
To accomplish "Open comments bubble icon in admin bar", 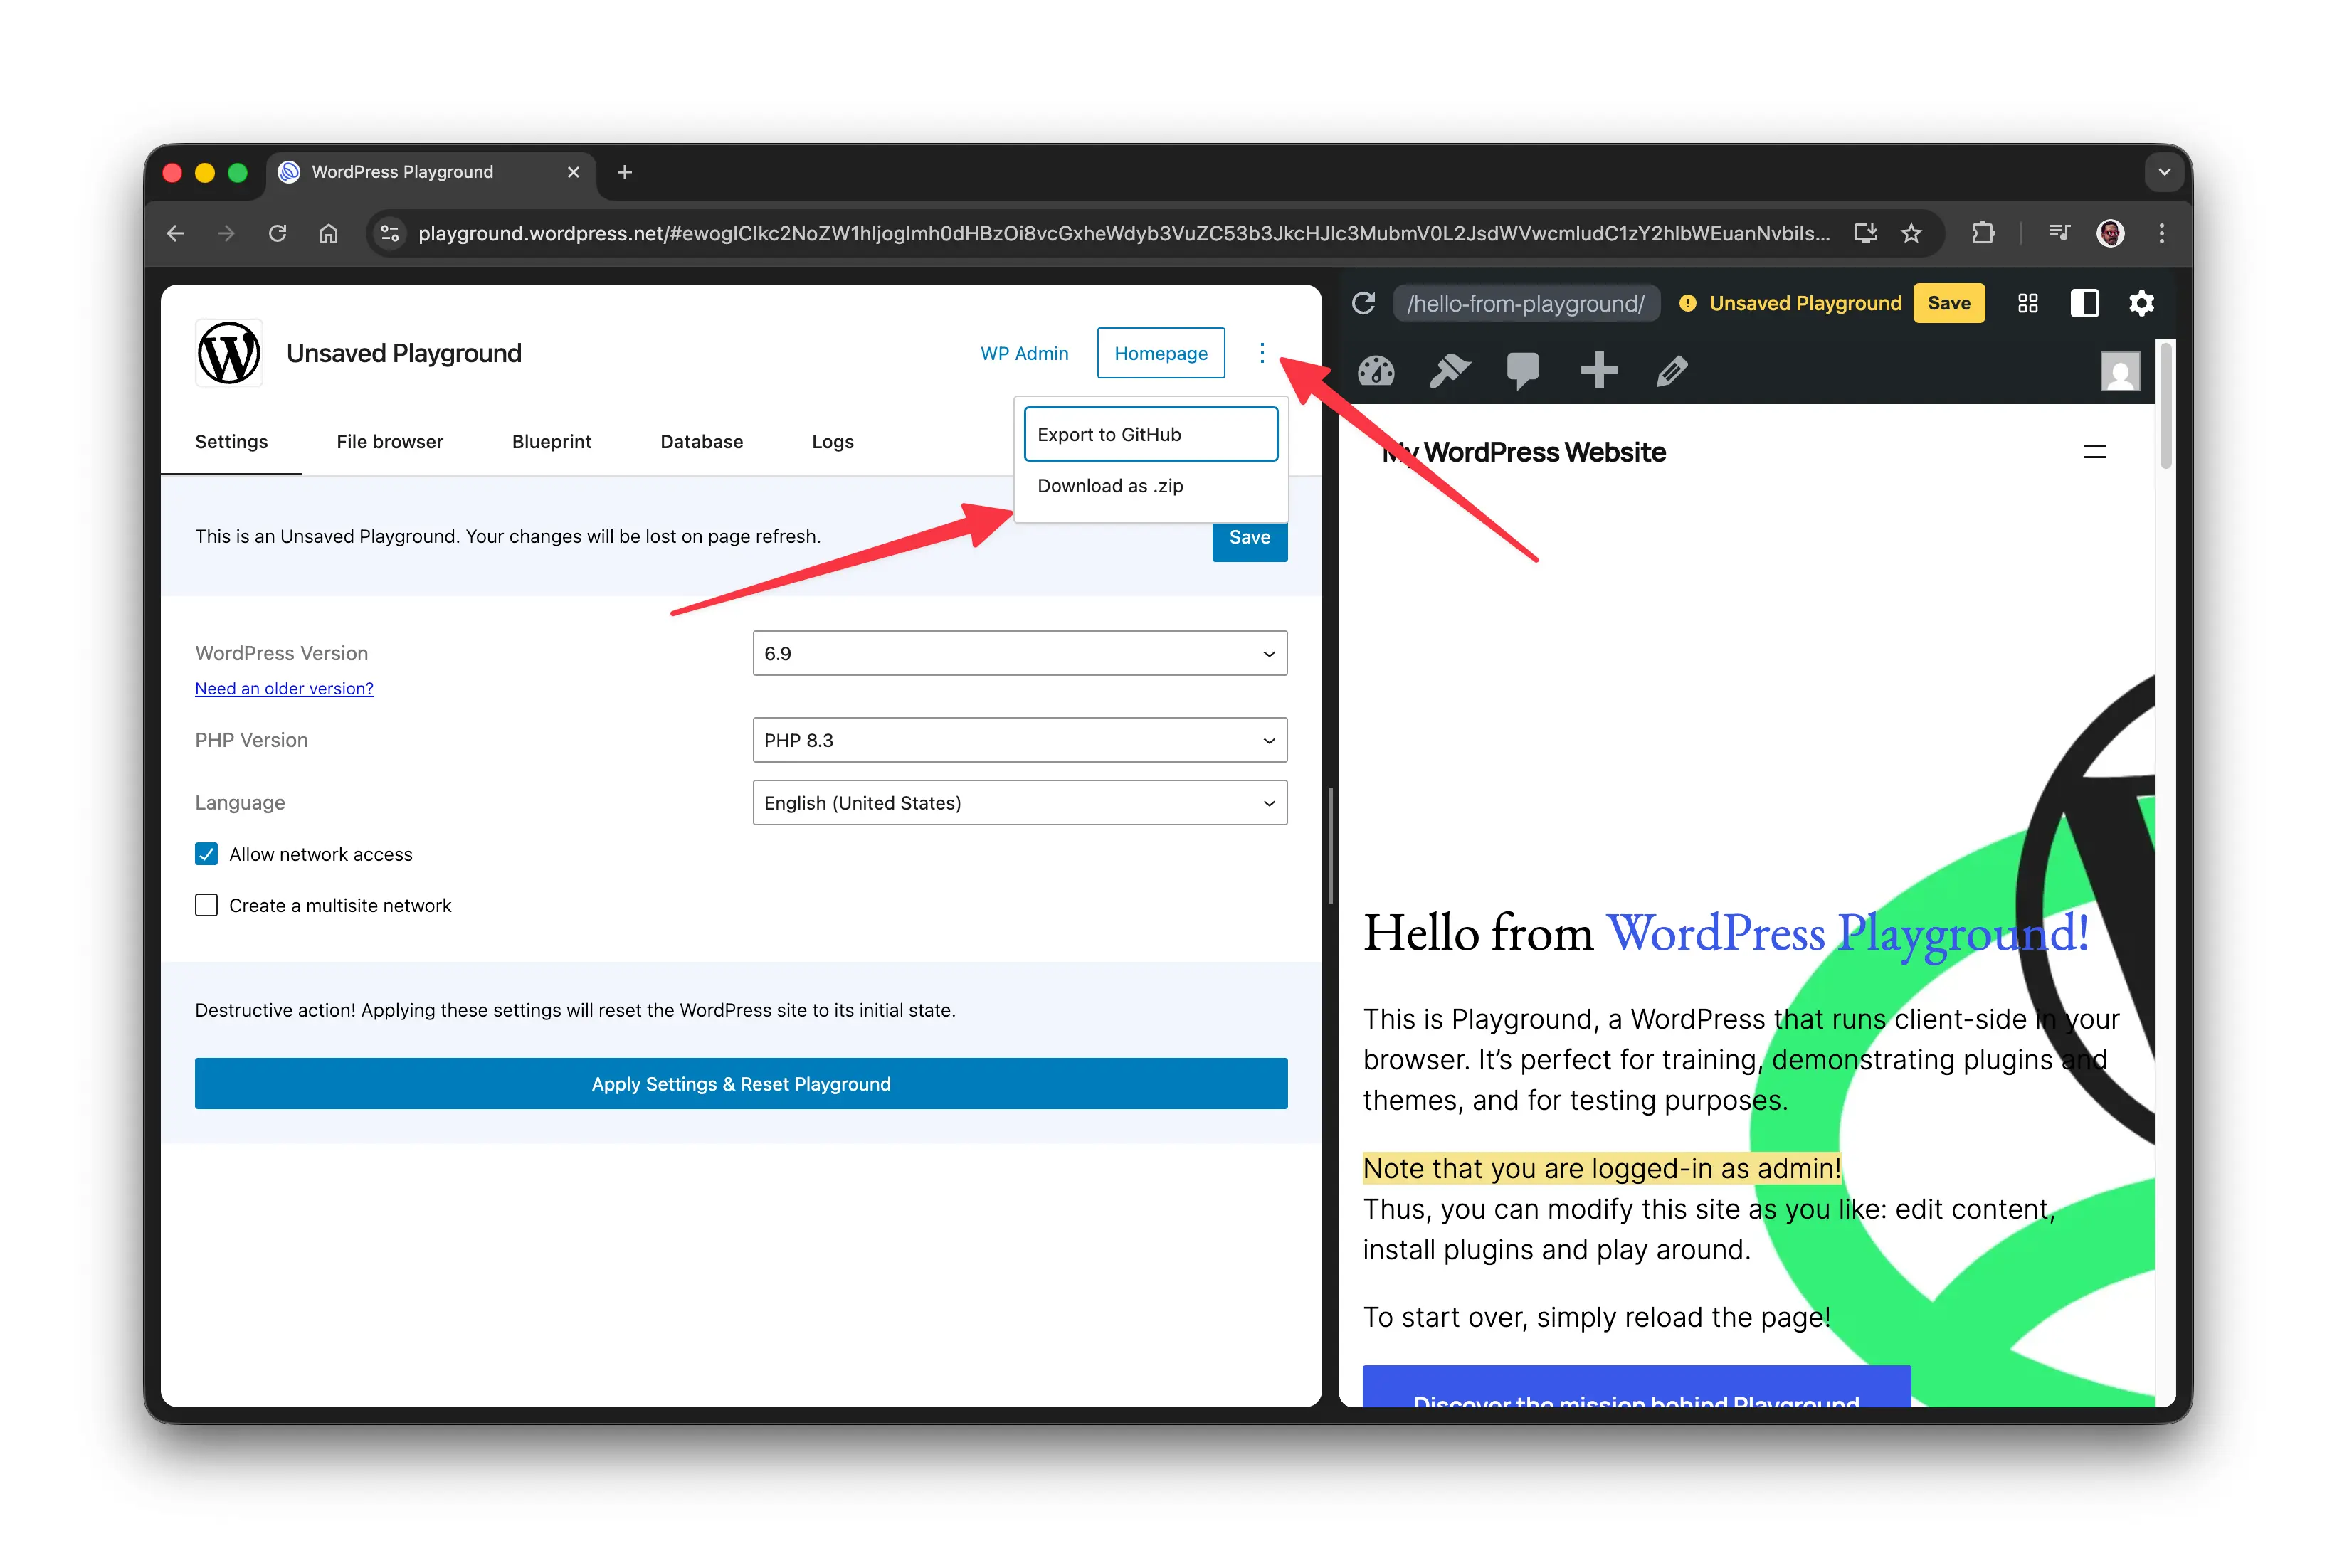I will (1522, 371).
